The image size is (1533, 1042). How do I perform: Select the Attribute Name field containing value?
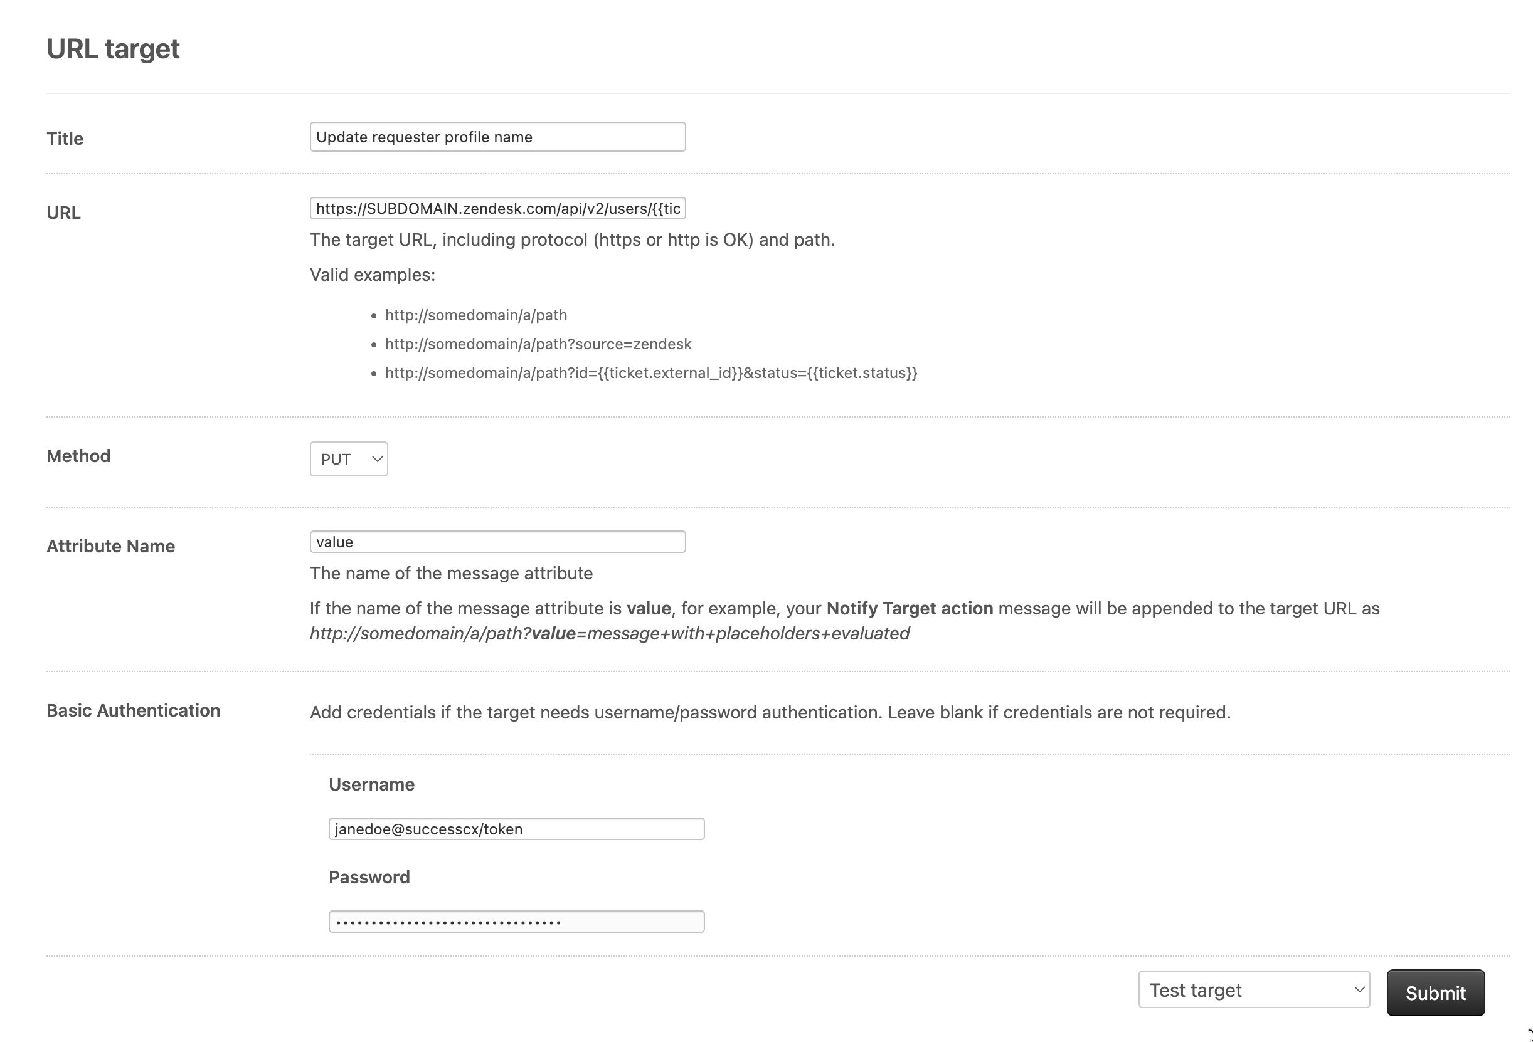[497, 542]
